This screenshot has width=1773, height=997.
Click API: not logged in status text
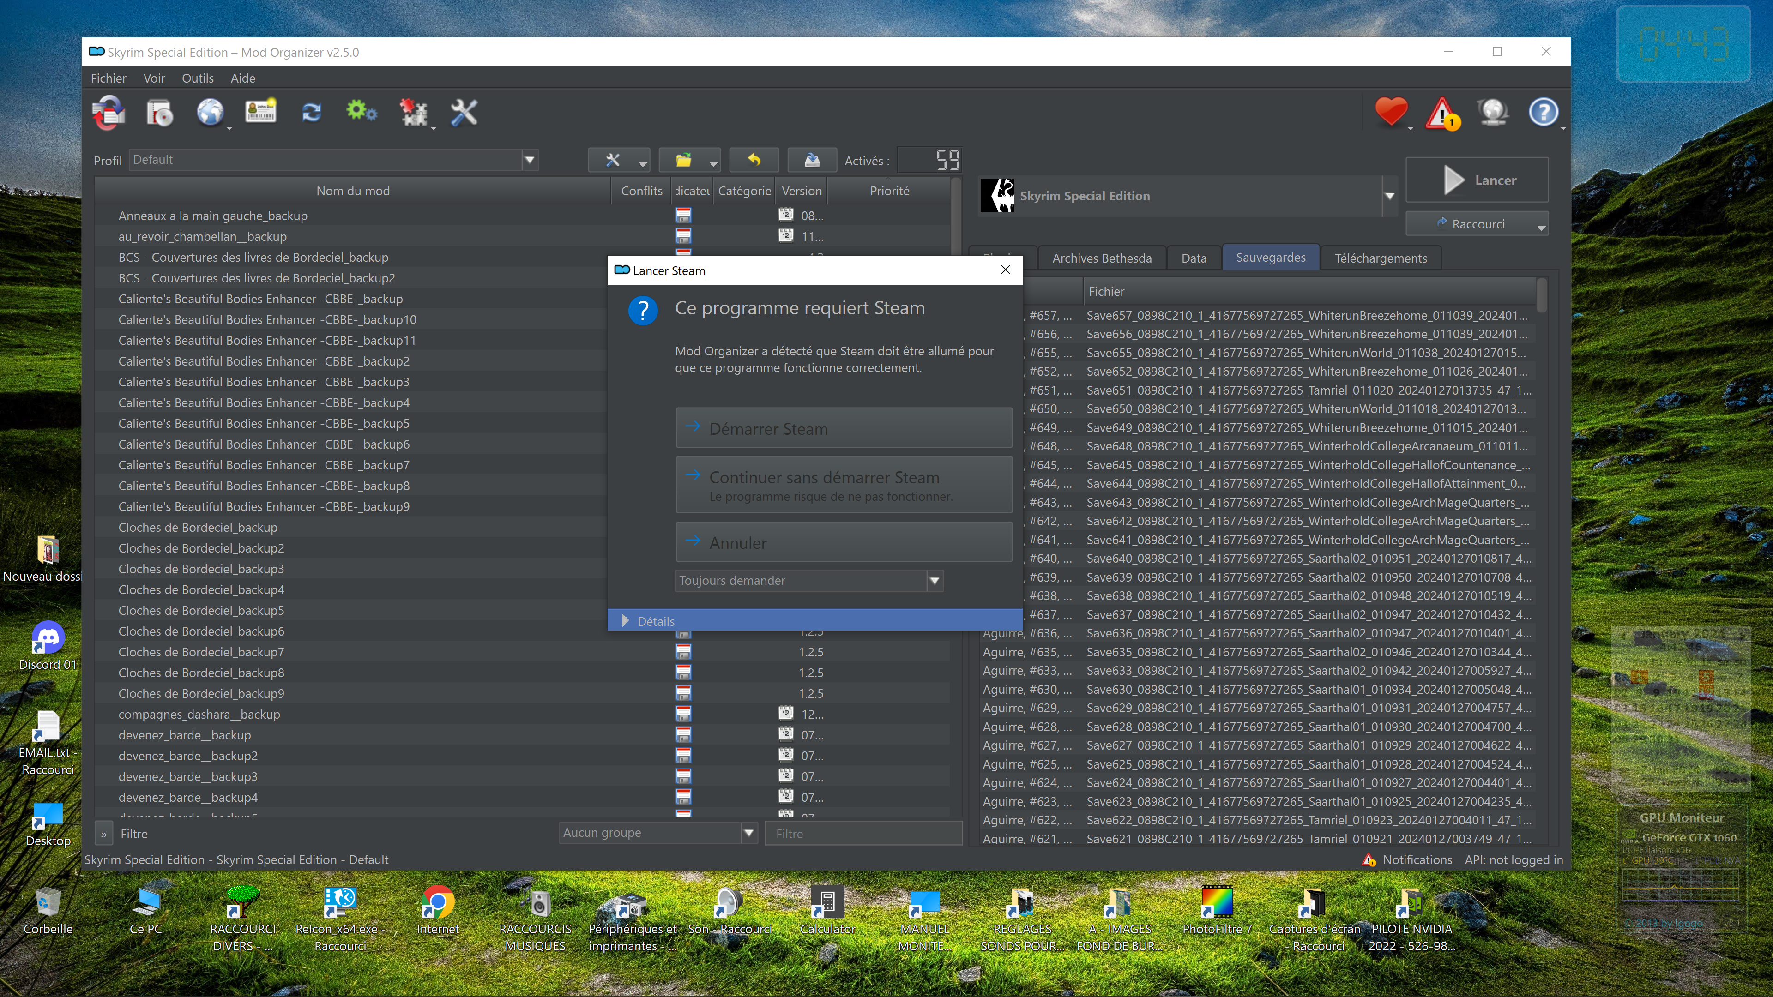[x=1514, y=859]
